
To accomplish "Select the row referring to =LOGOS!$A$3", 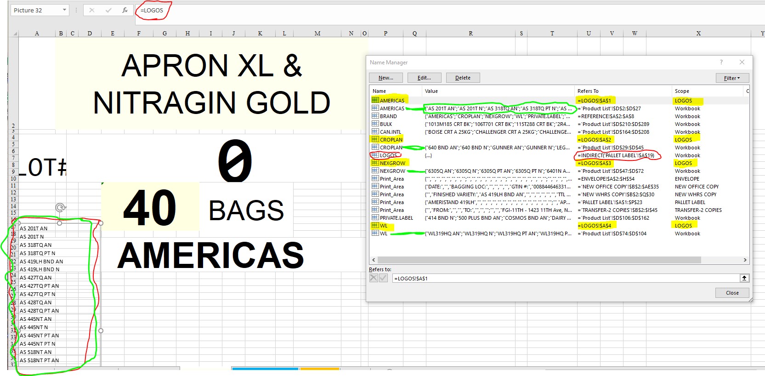I will tap(559, 163).
